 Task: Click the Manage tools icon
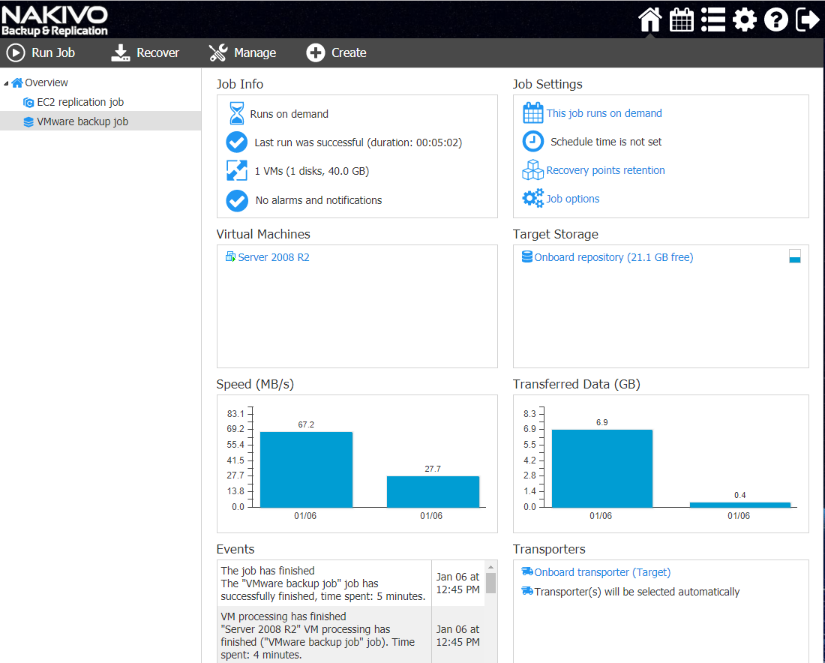pyautogui.click(x=217, y=52)
